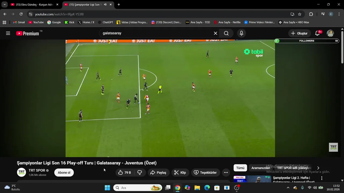Expand hidden system tray icons
This screenshot has width=344, height=193.
click(x=288, y=188)
